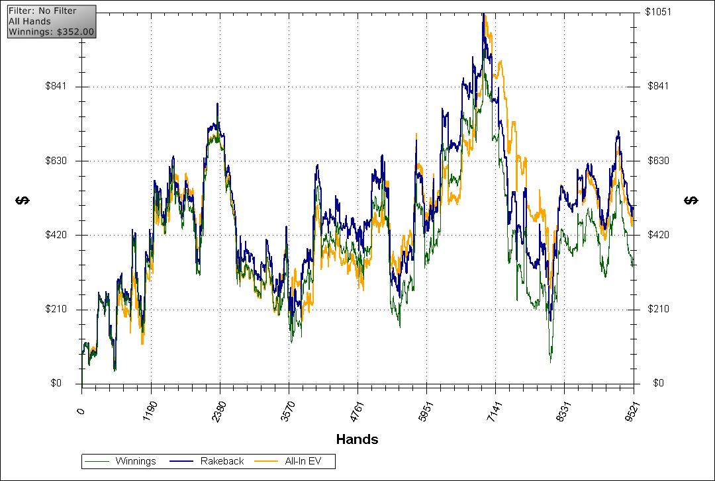Viewport: 715px width, 481px height.
Task: Click the left y-axis '$' title
Action: pyautogui.click(x=21, y=200)
